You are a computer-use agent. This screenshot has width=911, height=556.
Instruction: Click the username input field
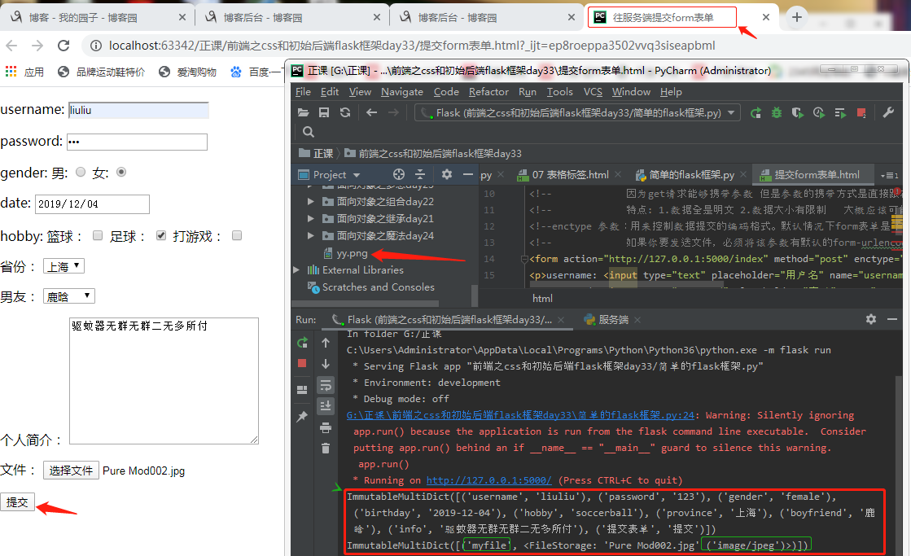[138, 111]
